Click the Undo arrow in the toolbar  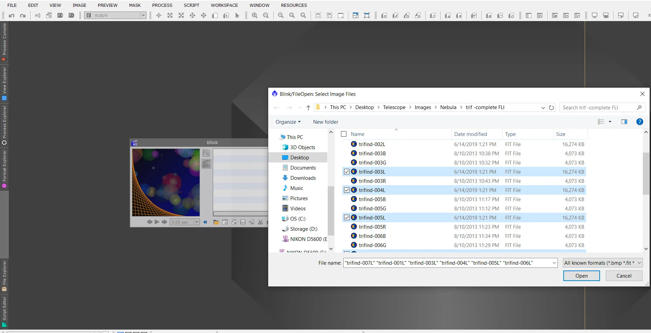tap(12, 15)
